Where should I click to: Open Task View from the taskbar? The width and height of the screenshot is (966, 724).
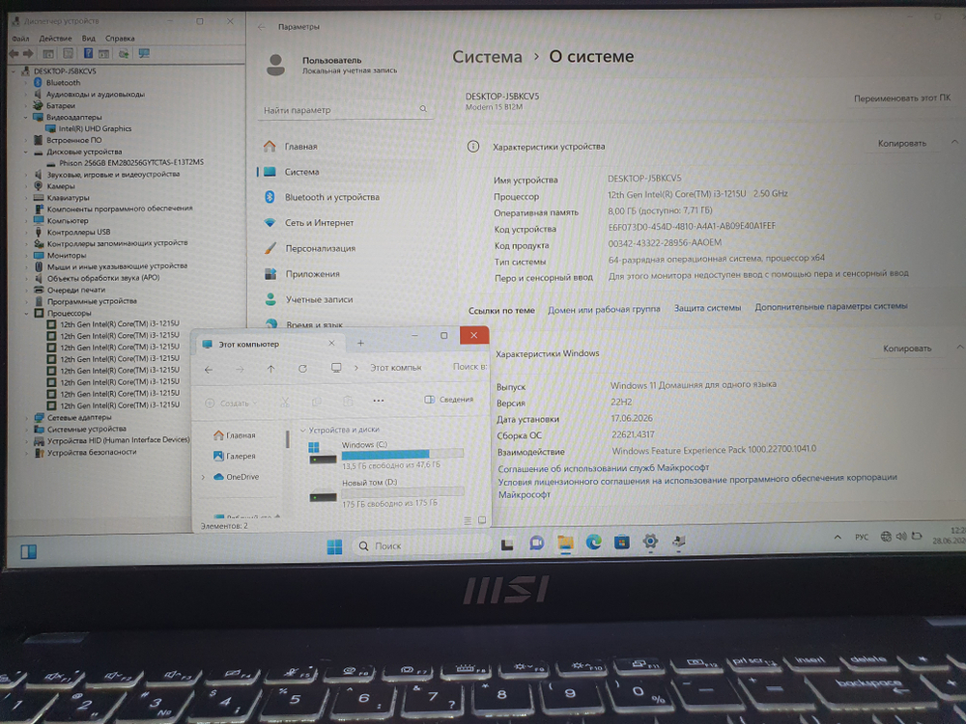507,544
